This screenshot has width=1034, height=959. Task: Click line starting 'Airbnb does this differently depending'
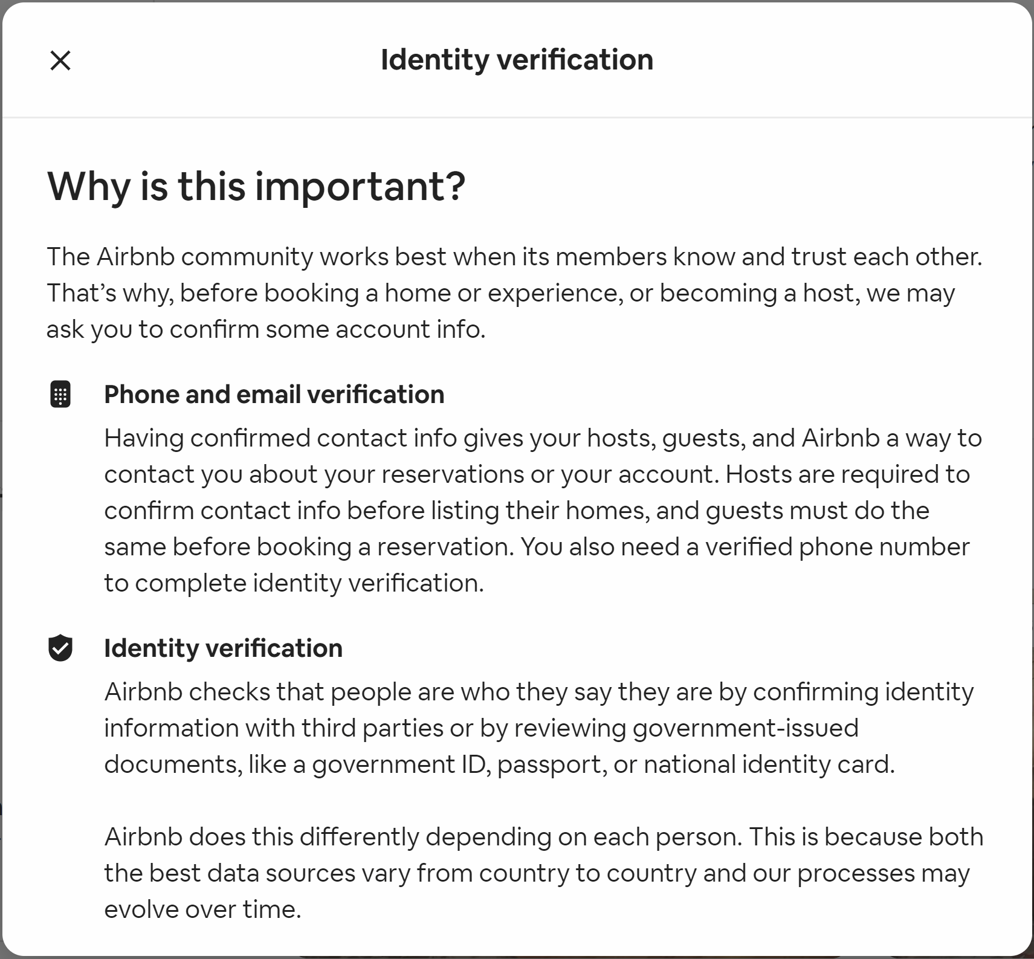point(543,837)
